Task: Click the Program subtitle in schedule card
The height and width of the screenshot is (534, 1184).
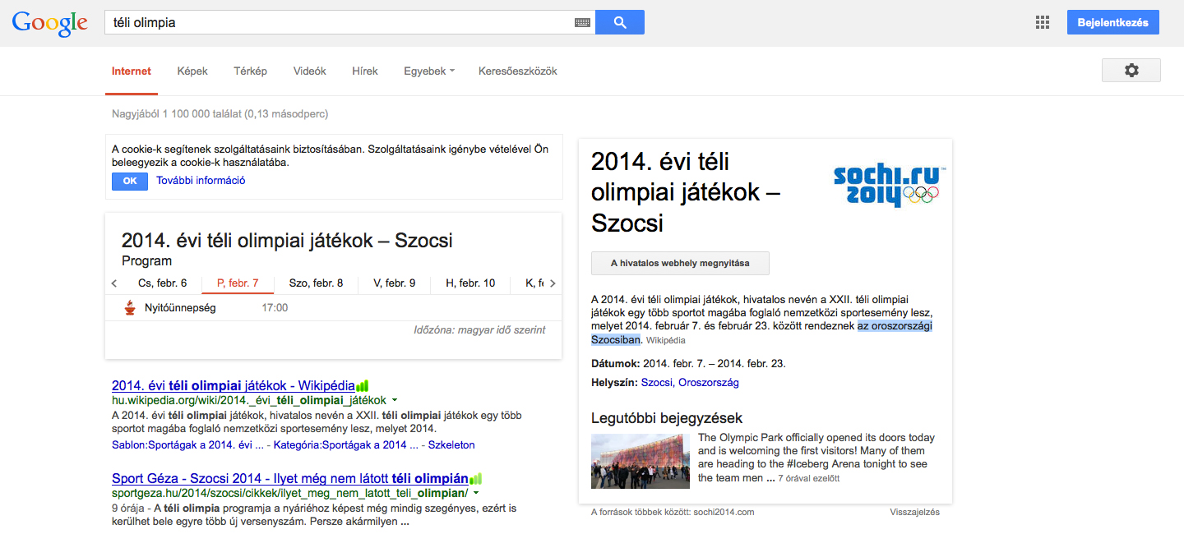Action: (x=146, y=261)
